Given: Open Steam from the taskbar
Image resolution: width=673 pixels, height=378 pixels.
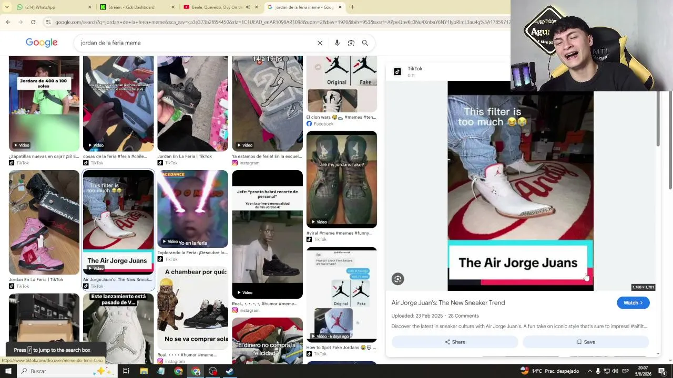Looking at the screenshot, I should [230, 371].
